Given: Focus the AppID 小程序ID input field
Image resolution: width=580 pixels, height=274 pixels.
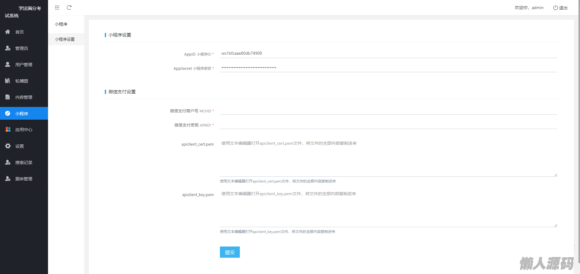Looking at the screenshot, I should [x=388, y=53].
